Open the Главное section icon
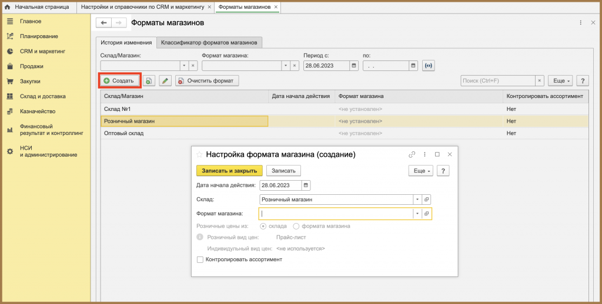Image resolution: width=602 pixels, height=304 pixels. tap(10, 21)
